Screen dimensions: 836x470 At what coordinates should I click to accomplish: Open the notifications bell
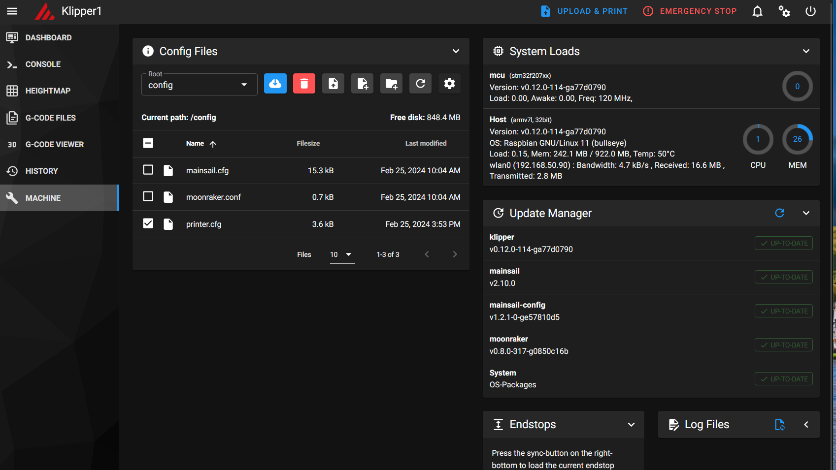[757, 11]
